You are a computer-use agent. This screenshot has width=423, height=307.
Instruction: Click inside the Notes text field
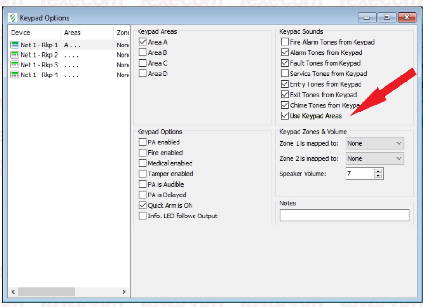[x=344, y=215]
